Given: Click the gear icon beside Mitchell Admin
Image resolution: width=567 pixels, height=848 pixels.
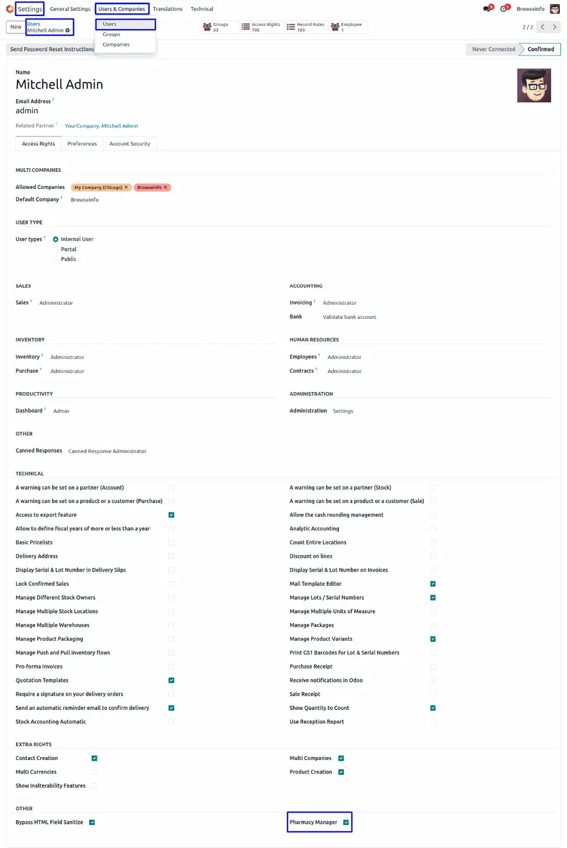Looking at the screenshot, I should point(67,30).
